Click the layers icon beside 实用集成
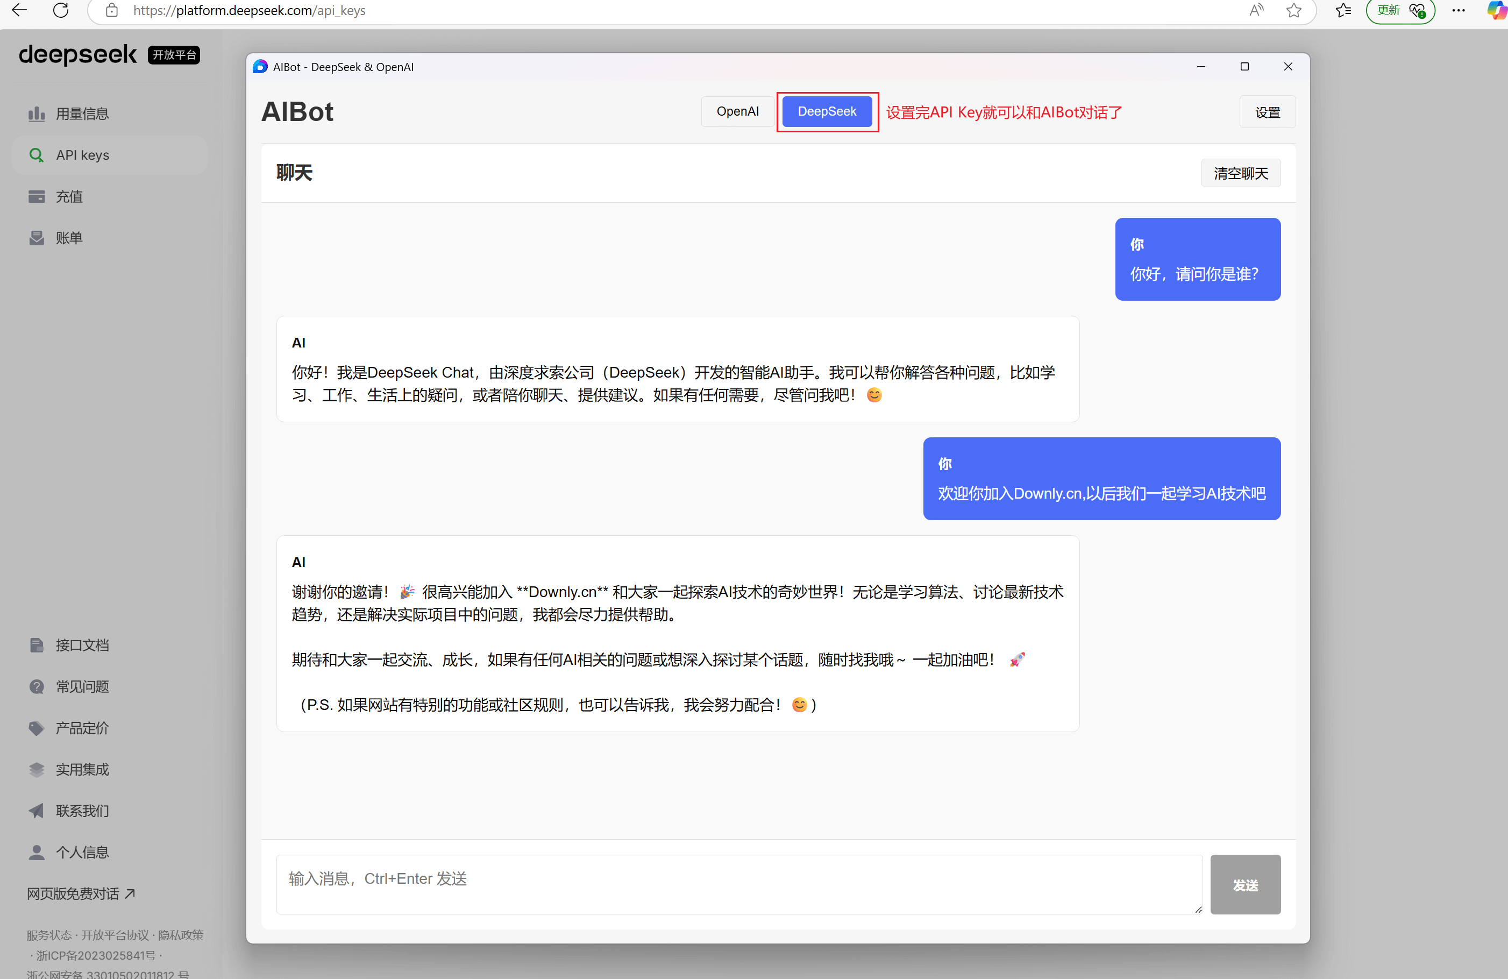1508x979 pixels. tap(37, 769)
